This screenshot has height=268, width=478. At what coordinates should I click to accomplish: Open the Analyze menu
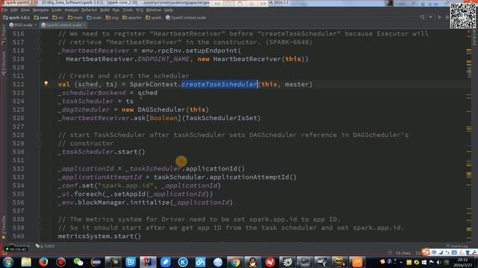[72, 10]
